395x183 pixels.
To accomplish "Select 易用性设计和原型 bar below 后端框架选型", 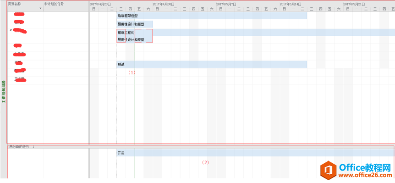I will tap(135, 24).
